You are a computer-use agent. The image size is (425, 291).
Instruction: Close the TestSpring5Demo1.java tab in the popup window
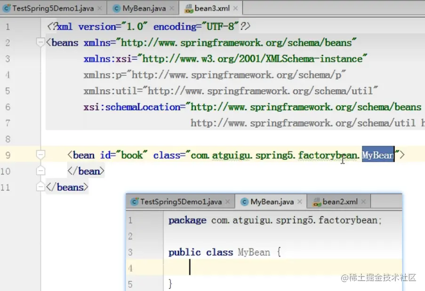pyautogui.click(x=228, y=202)
